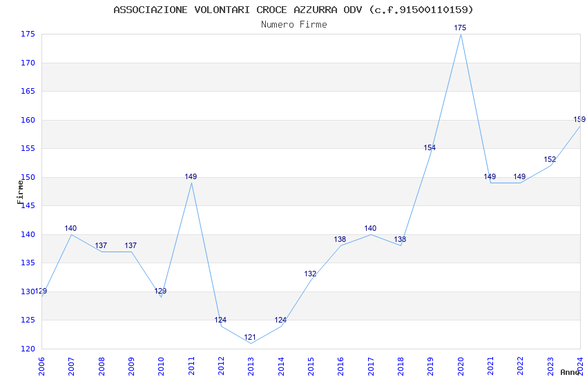Select x-axis year 2017
587x379 pixels.
pos(371,366)
